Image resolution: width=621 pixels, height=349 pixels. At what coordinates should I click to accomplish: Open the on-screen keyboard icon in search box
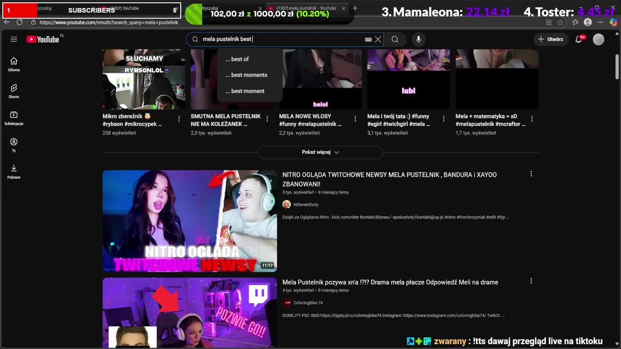(368, 39)
